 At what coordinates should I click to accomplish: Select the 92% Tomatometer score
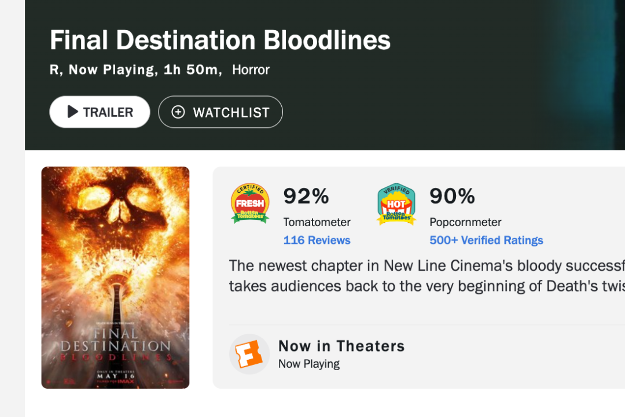[x=306, y=196]
